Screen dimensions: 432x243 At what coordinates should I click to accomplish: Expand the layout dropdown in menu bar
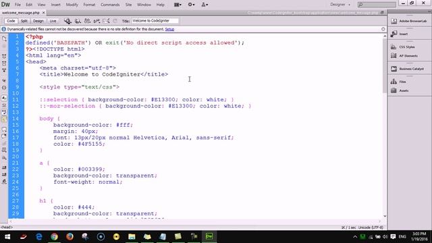click(x=178, y=5)
